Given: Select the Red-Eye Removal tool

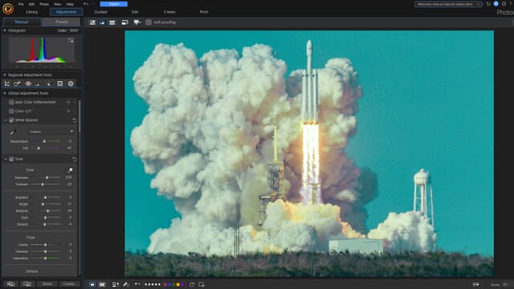Looking at the screenshot, I should [x=28, y=83].
